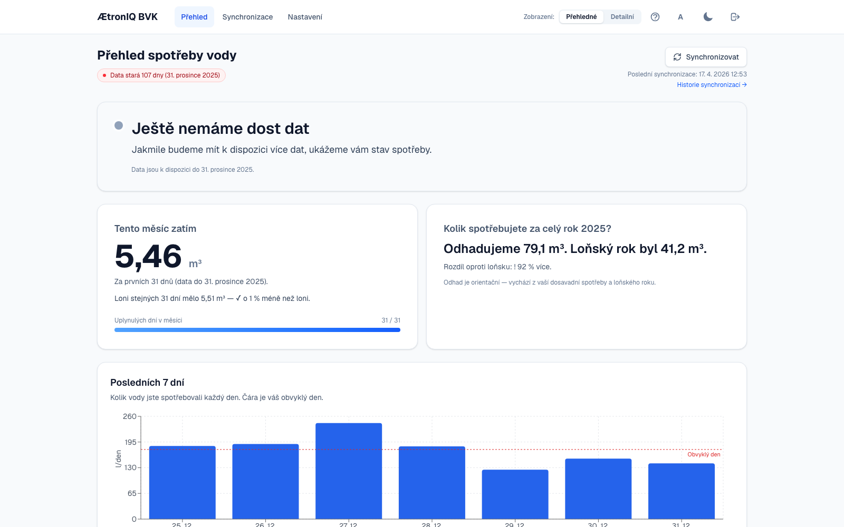The image size is (844, 527).
Task: Click the 260 y-axis label
Action: pyautogui.click(x=130, y=416)
